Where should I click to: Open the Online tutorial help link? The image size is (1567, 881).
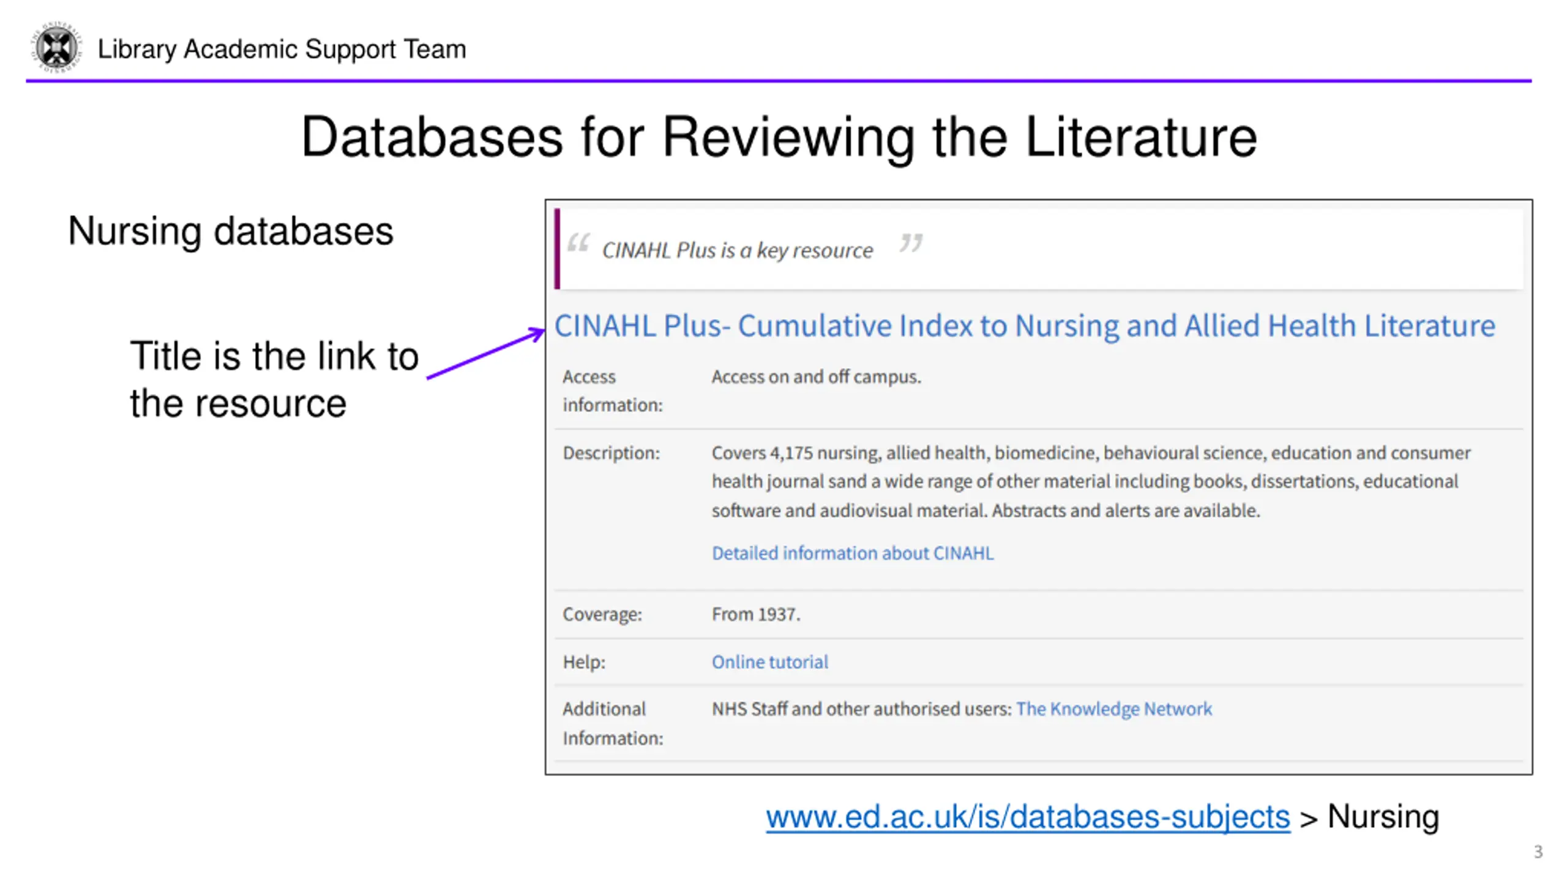coord(769,662)
